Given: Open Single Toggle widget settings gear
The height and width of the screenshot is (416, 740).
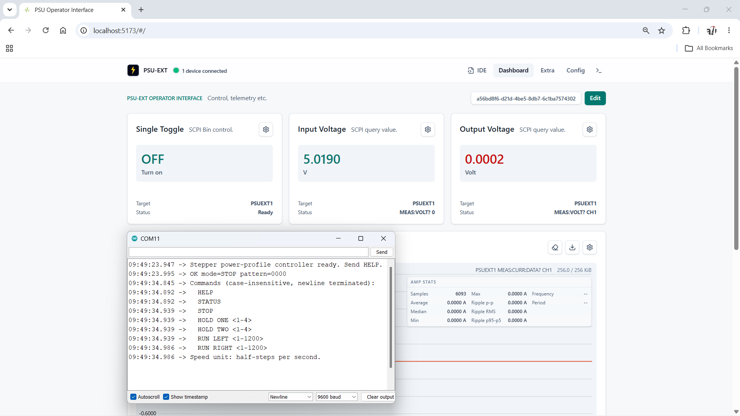Looking at the screenshot, I should (x=266, y=129).
